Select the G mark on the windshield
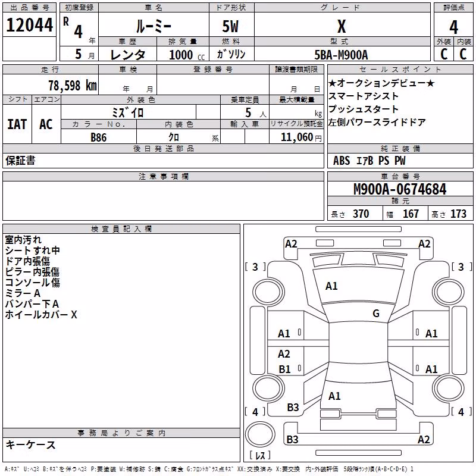Screen dimensions: 476x476 coord(376,313)
